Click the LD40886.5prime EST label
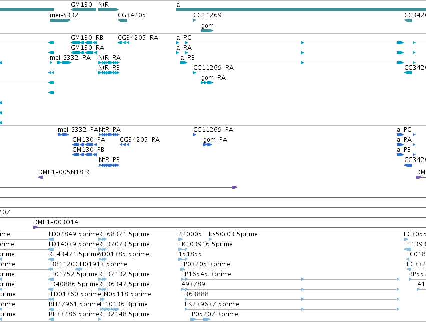This screenshot has width=426, height=322. pyautogui.click(x=73, y=284)
